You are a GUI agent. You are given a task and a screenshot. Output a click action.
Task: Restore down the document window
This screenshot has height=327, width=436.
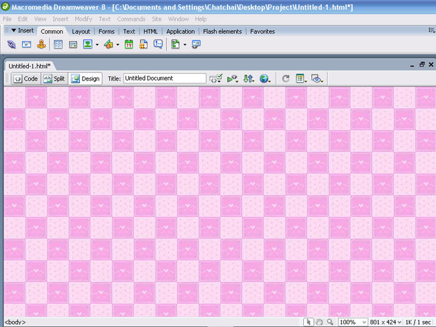pyautogui.click(x=422, y=64)
